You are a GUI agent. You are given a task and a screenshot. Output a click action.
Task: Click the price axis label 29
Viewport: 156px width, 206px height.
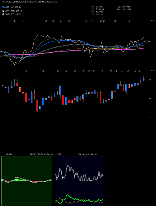pos(149,99)
